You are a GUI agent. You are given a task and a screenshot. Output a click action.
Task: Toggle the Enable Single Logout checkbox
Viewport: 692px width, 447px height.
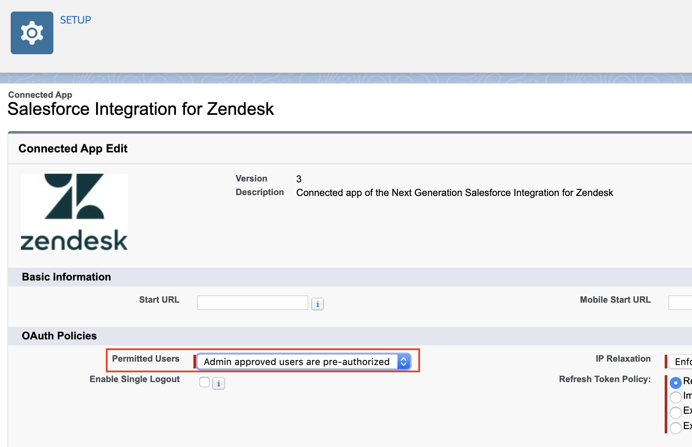click(204, 382)
